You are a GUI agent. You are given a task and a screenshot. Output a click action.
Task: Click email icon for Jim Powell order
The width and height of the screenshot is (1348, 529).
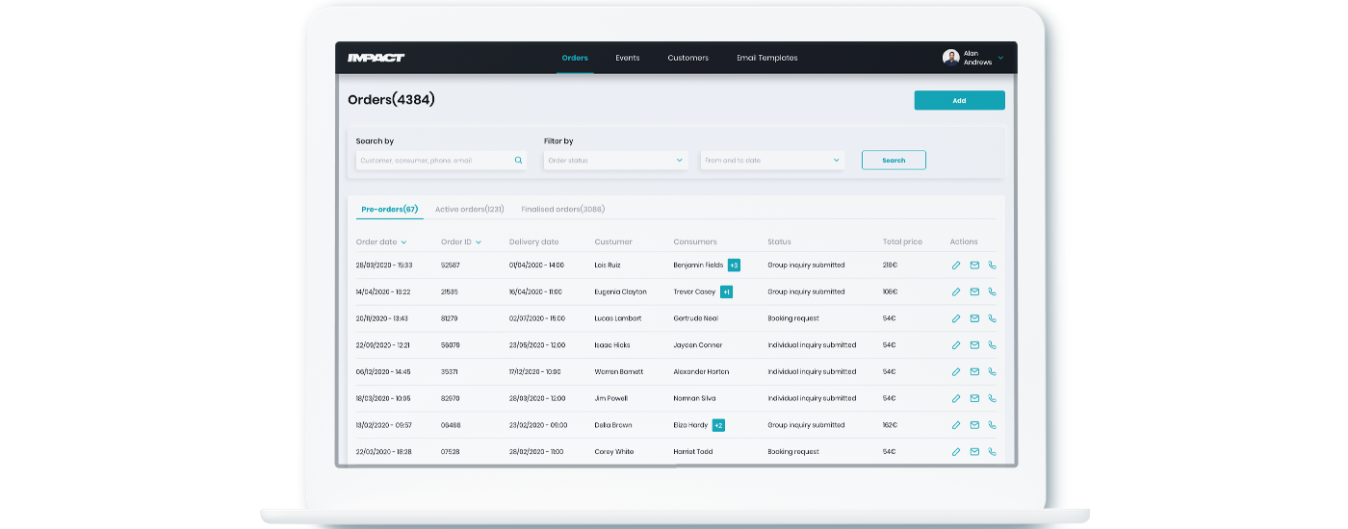974,398
